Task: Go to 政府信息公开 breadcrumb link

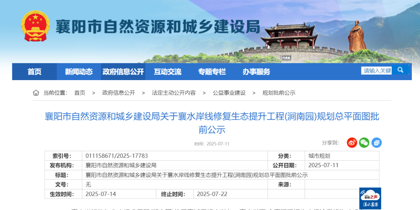Action: [x=119, y=93]
